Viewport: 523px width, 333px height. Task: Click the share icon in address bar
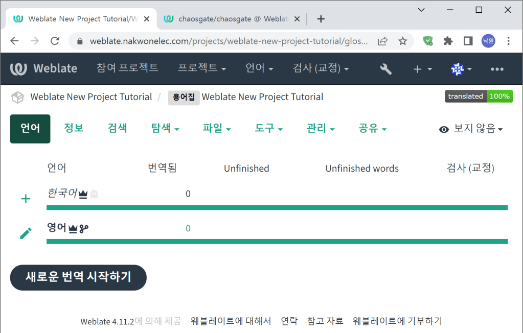382,41
